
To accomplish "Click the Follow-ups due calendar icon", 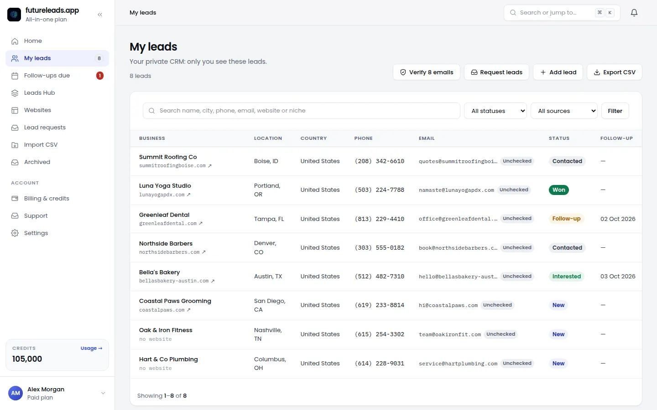I will click(15, 76).
